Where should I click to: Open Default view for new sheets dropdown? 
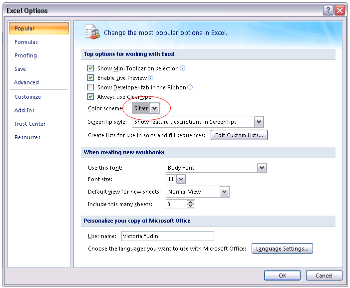coord(224,192)
